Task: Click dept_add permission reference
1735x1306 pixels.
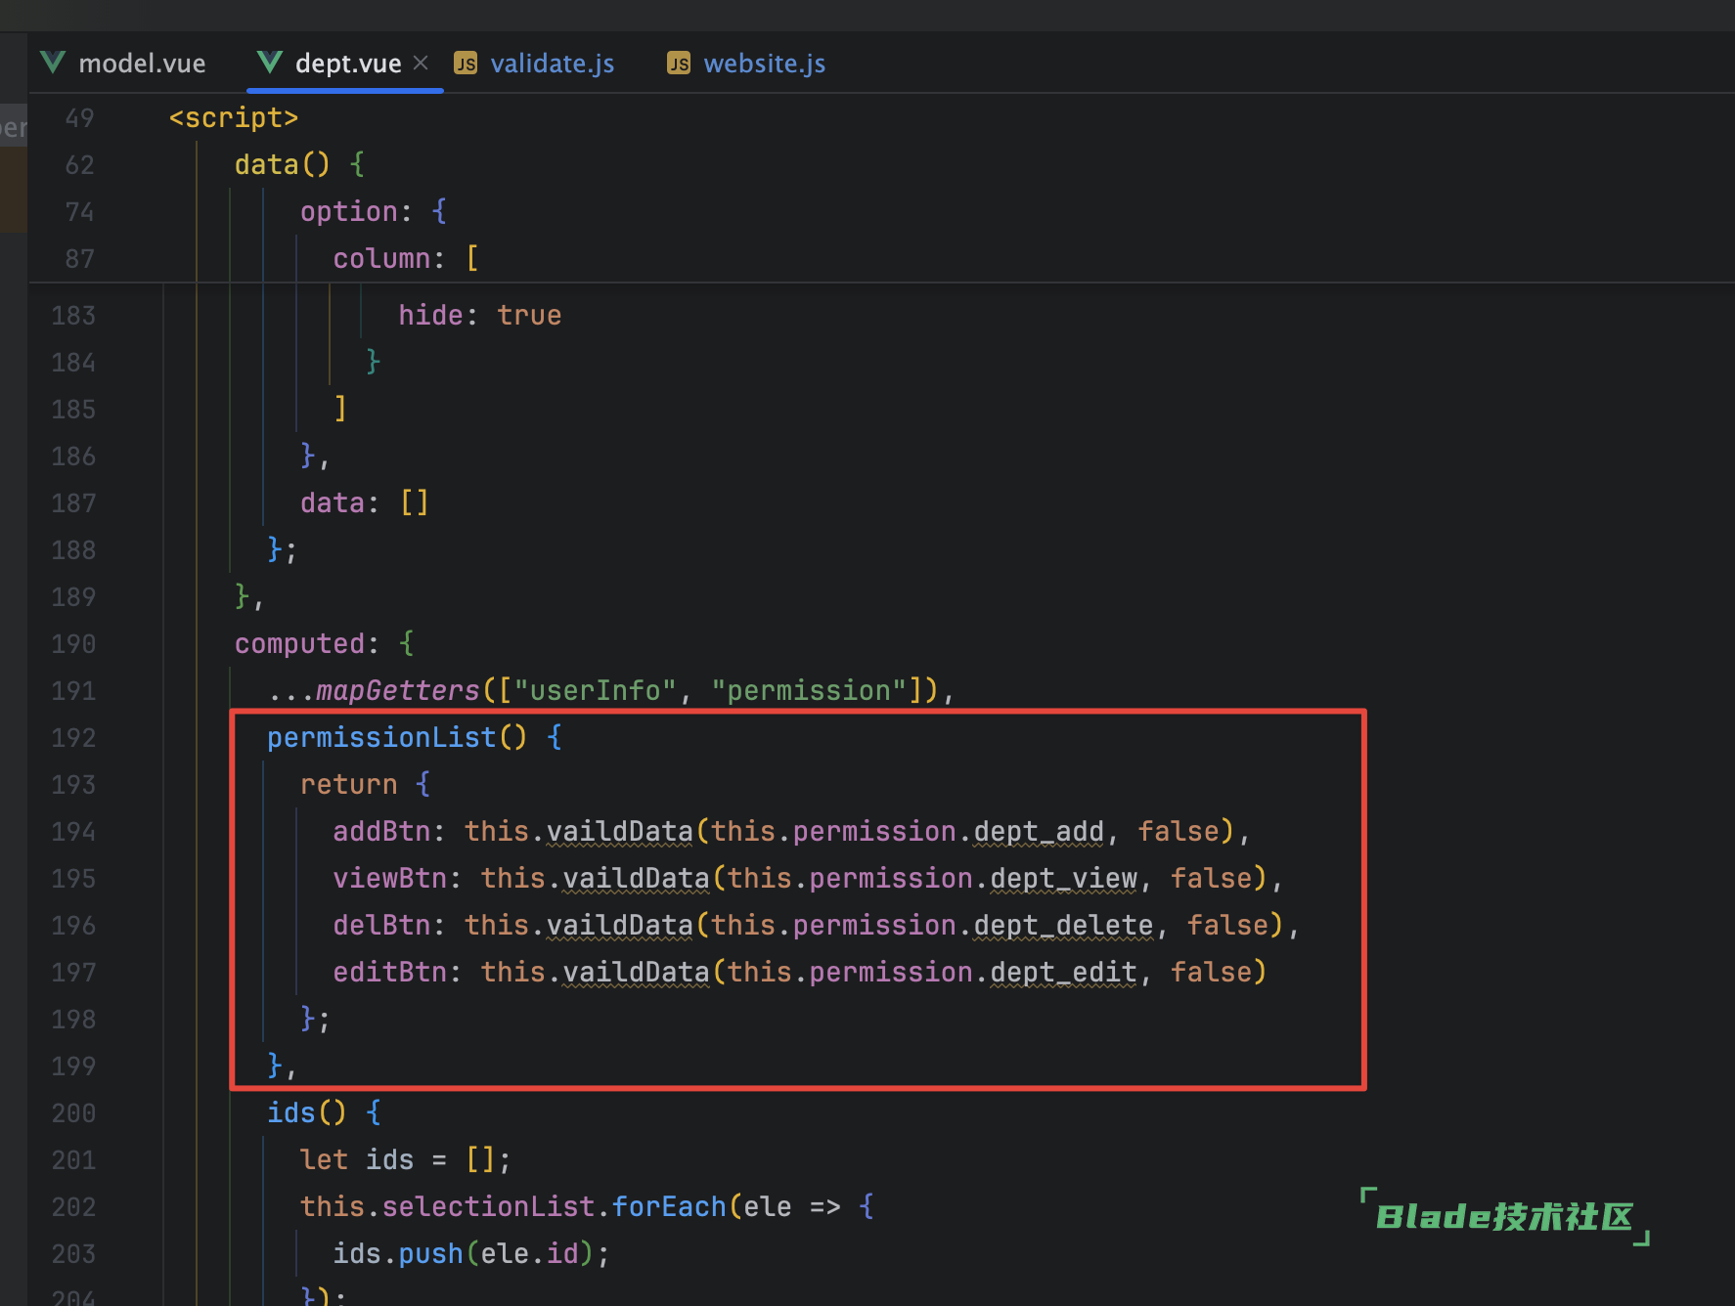Action: (x=1039, y=831)
